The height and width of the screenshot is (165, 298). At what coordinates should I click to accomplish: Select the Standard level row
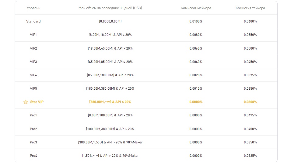[33, 22]
